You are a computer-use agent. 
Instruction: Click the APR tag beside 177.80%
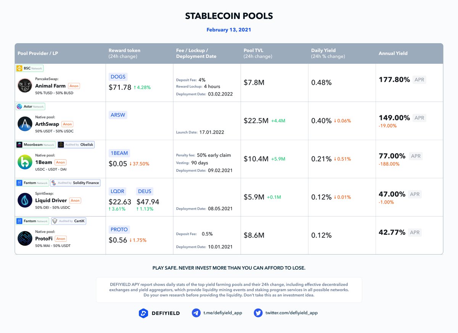click(419, 80)
